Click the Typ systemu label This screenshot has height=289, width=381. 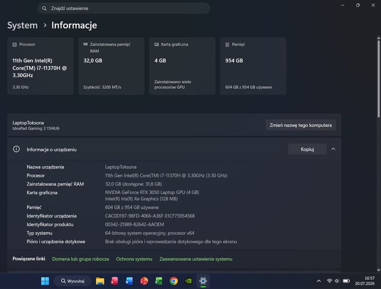coord(39,233)
